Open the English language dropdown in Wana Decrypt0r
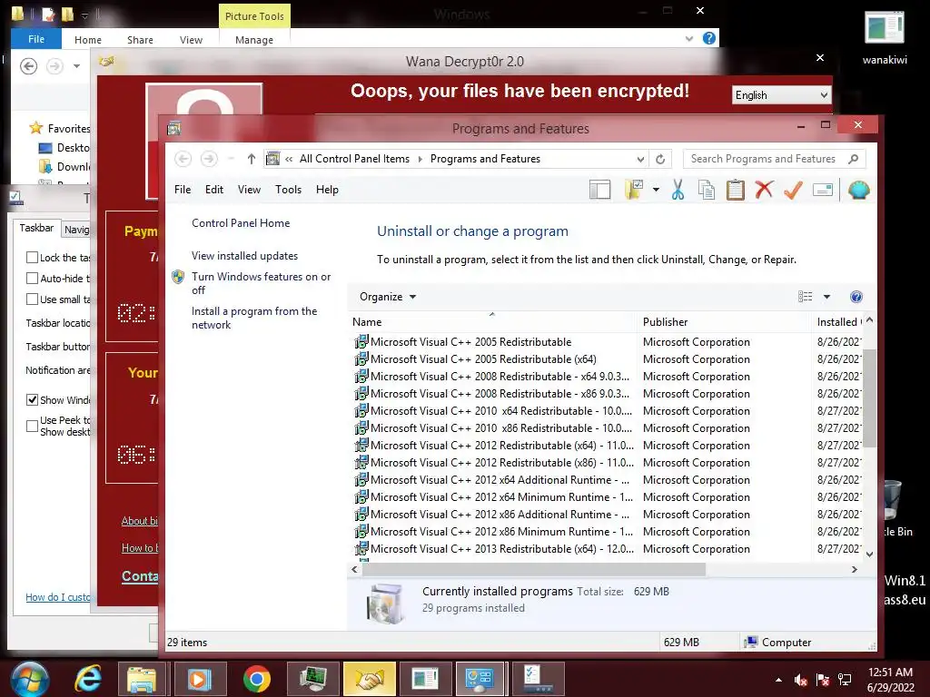This screenshot has height=697, width=930. 781,94
